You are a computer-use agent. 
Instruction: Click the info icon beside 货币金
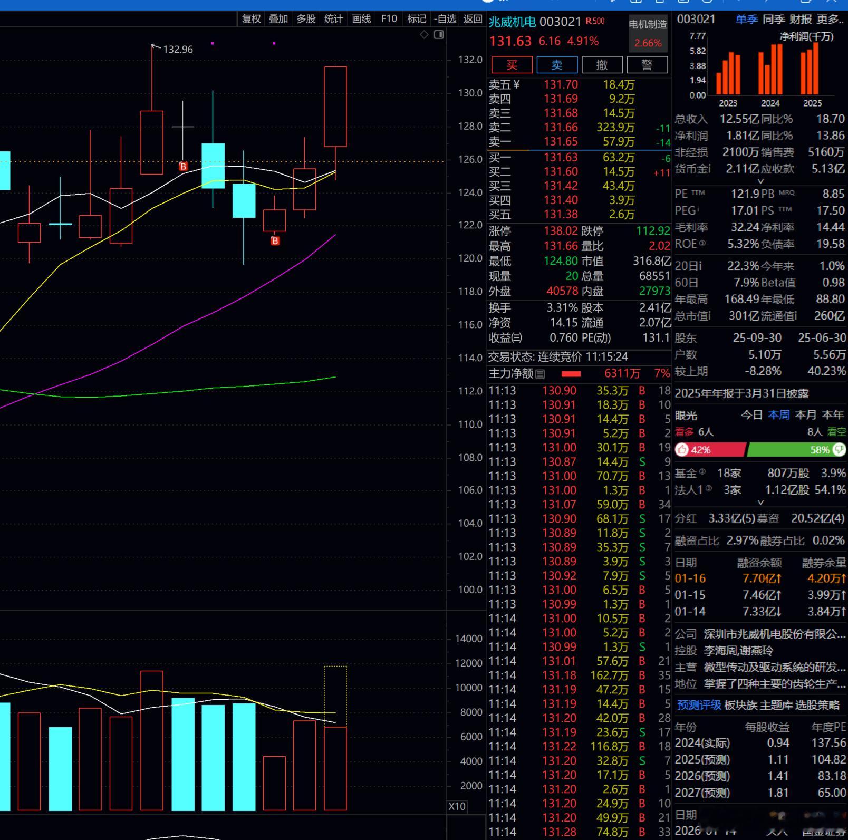coord(709,169)
